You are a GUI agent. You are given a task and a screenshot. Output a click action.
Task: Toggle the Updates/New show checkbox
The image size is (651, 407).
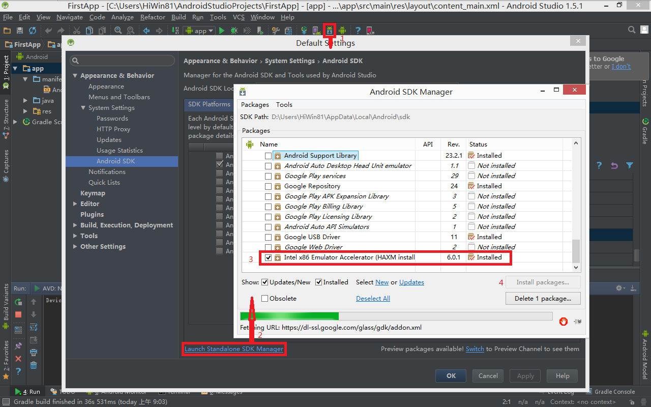[x=264, y=282]
